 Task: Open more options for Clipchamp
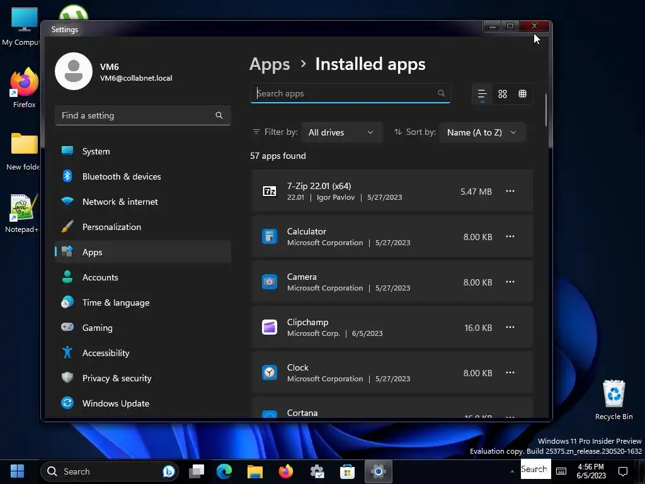(510, 327)
